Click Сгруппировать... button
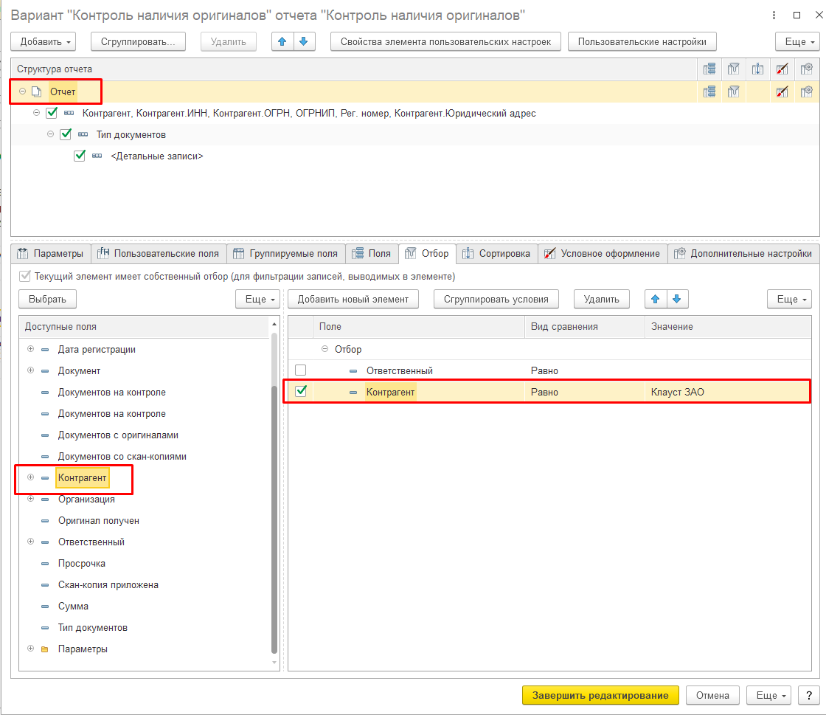Screen dimensions: 826x715 tap(138, 41)
